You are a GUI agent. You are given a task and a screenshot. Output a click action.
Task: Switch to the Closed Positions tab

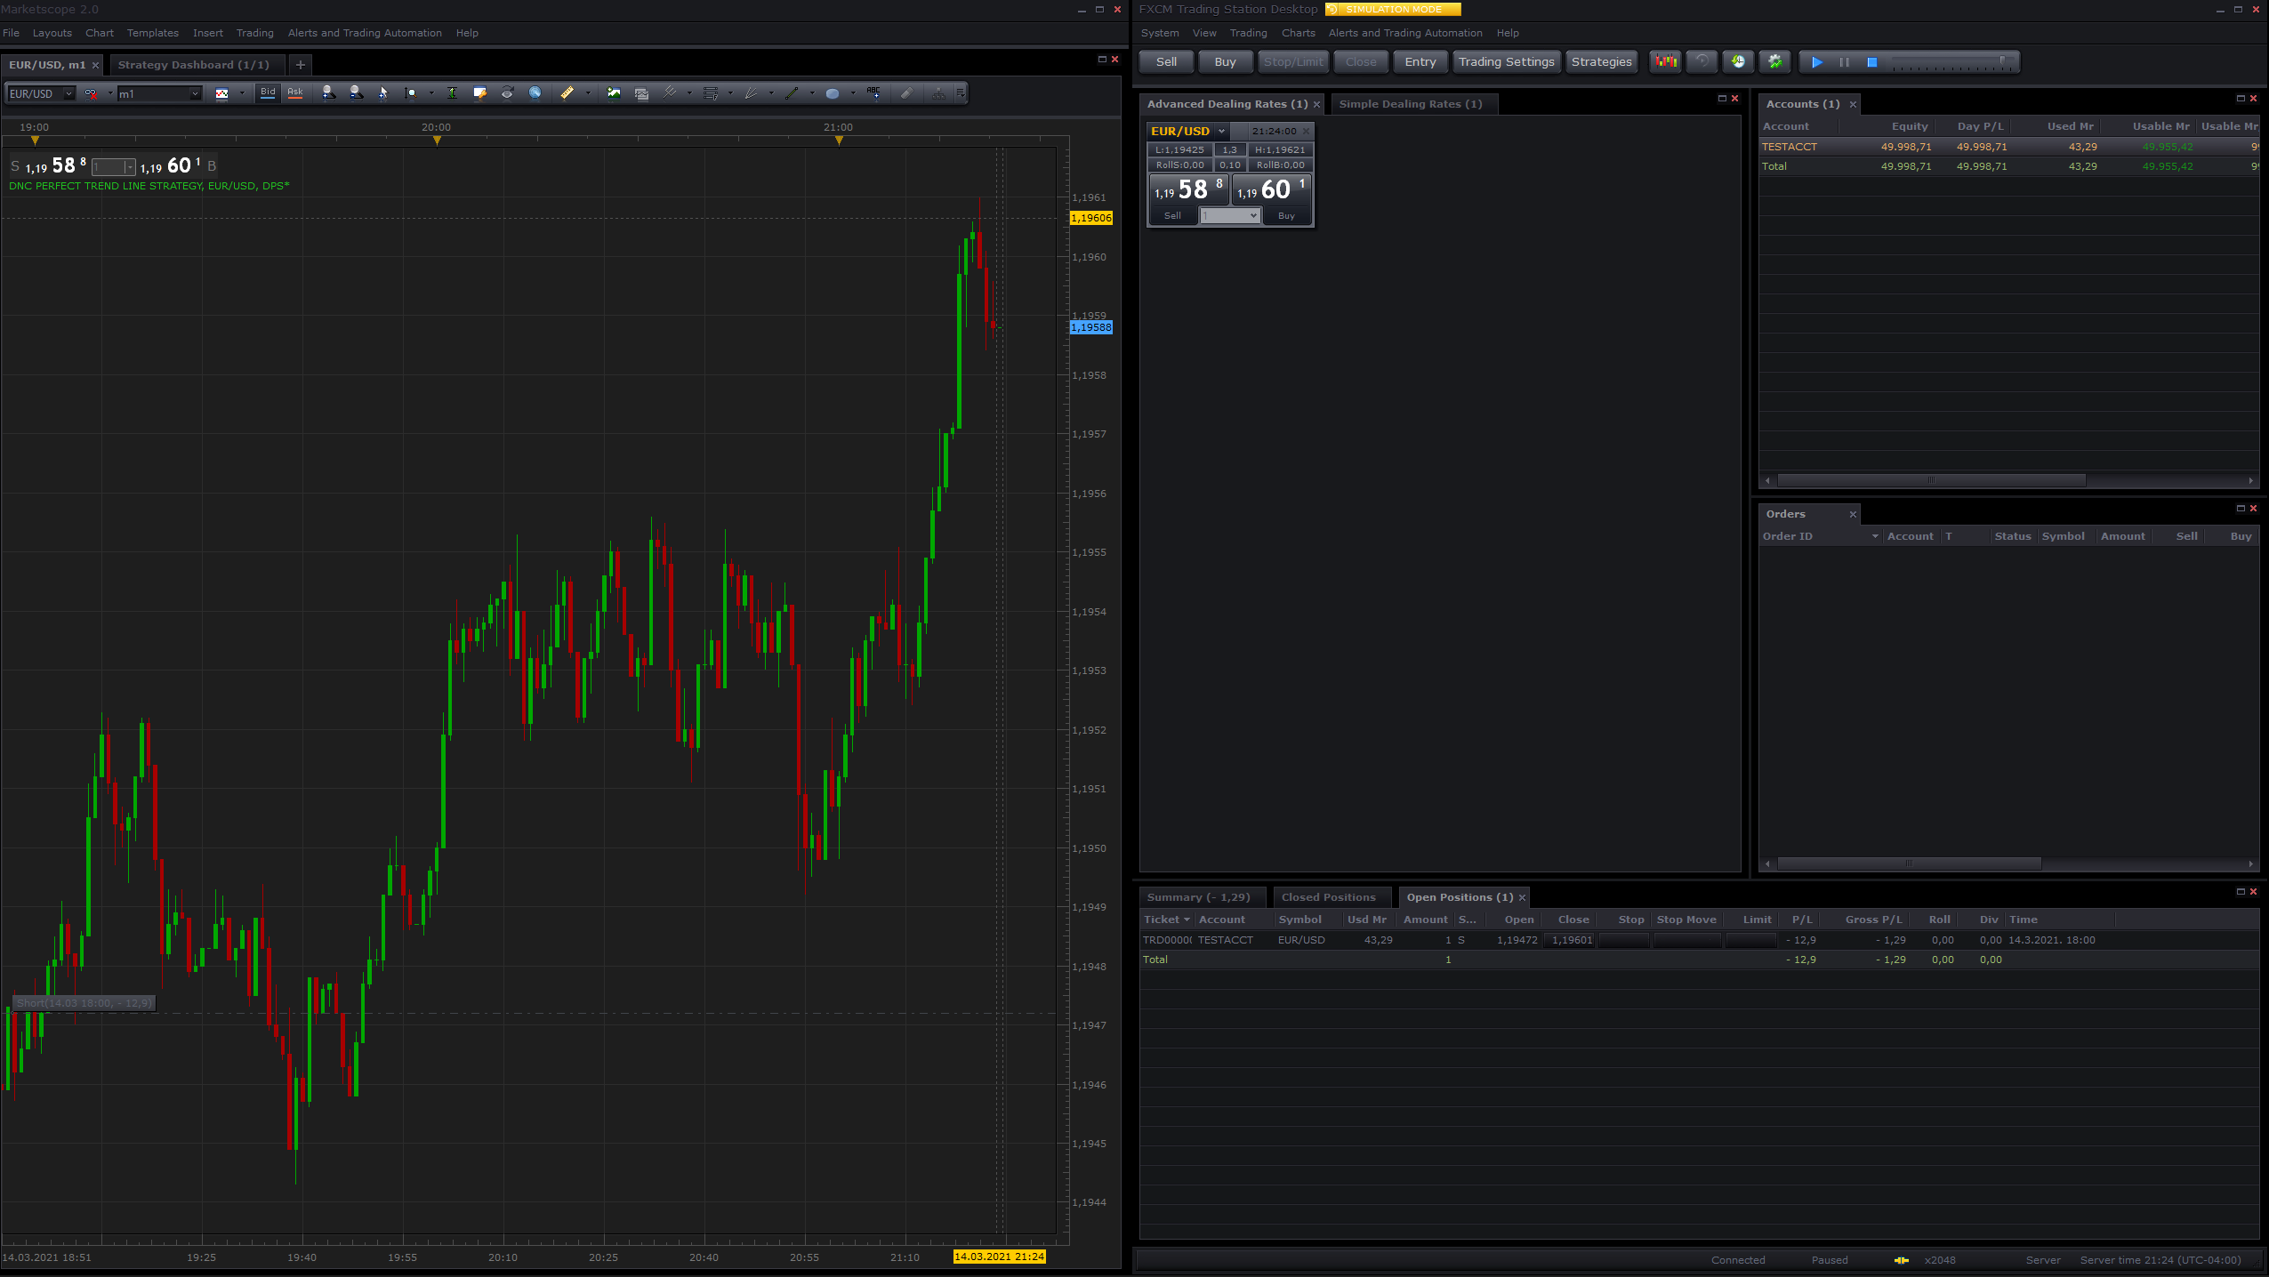tap(1328, 896)
